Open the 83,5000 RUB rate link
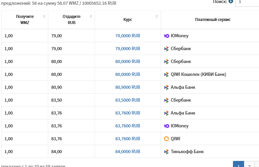 pyautogui.click(x=128, y=100)
